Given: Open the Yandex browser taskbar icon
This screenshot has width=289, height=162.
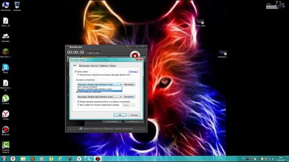Looking at the screenshot, I should click(79, 159).
